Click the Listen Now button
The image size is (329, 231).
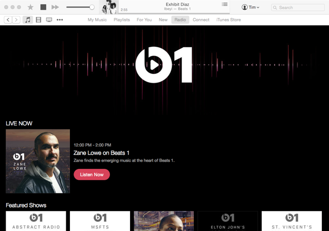(92, 175)
